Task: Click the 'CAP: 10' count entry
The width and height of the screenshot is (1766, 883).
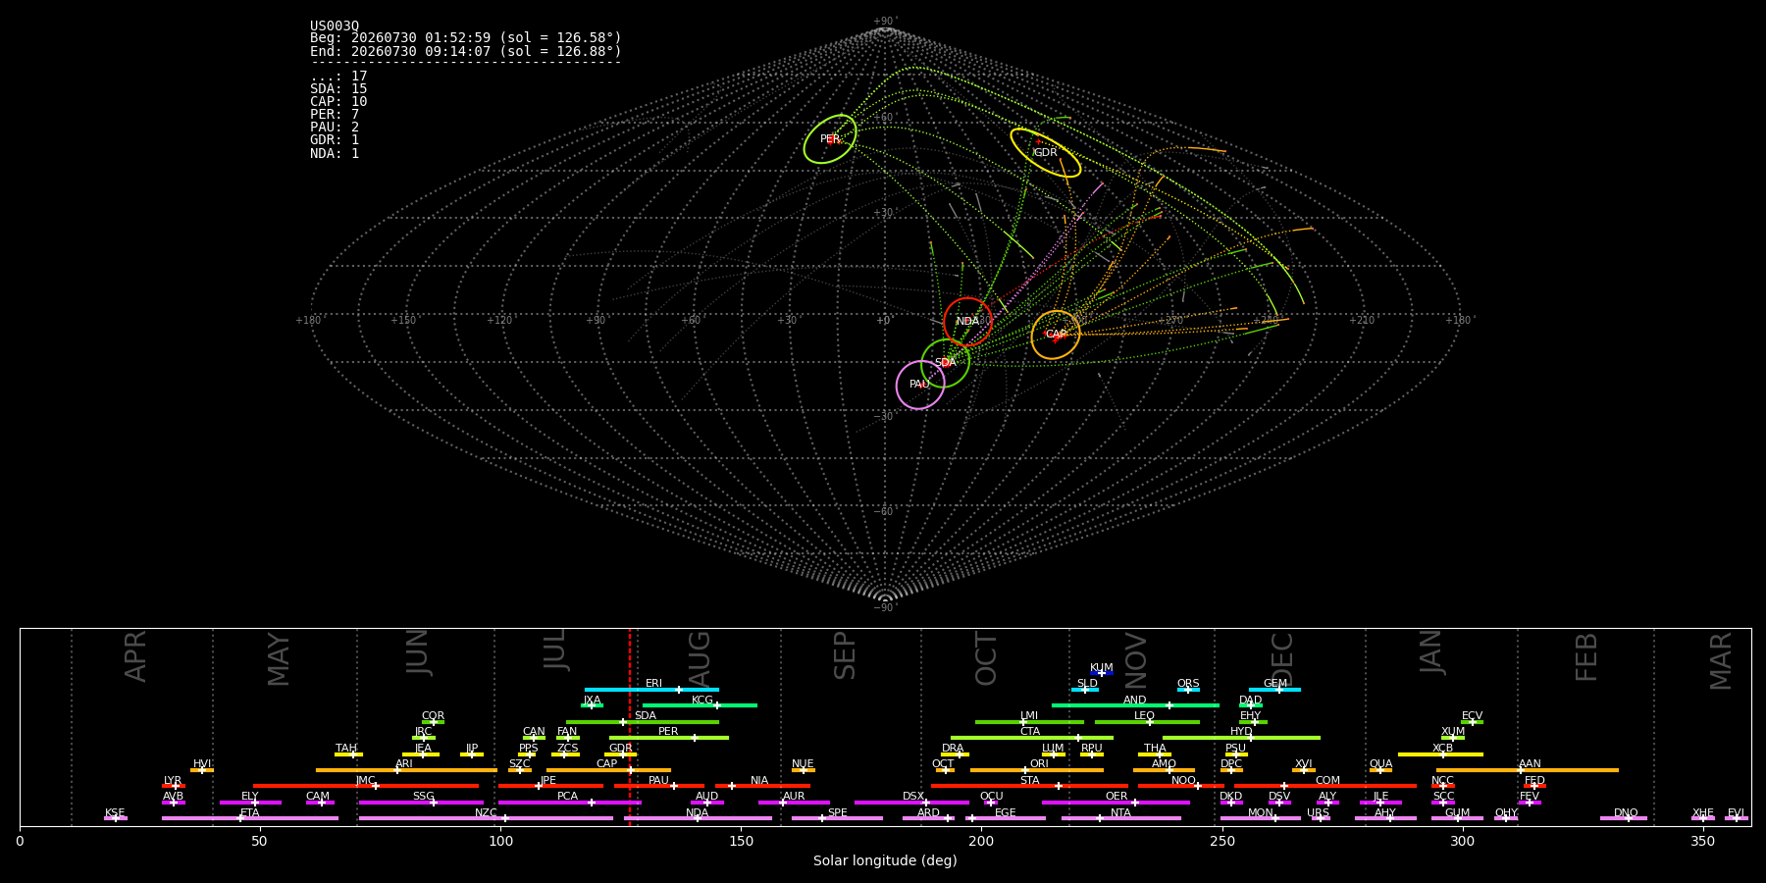Action: tap(338, 102)
